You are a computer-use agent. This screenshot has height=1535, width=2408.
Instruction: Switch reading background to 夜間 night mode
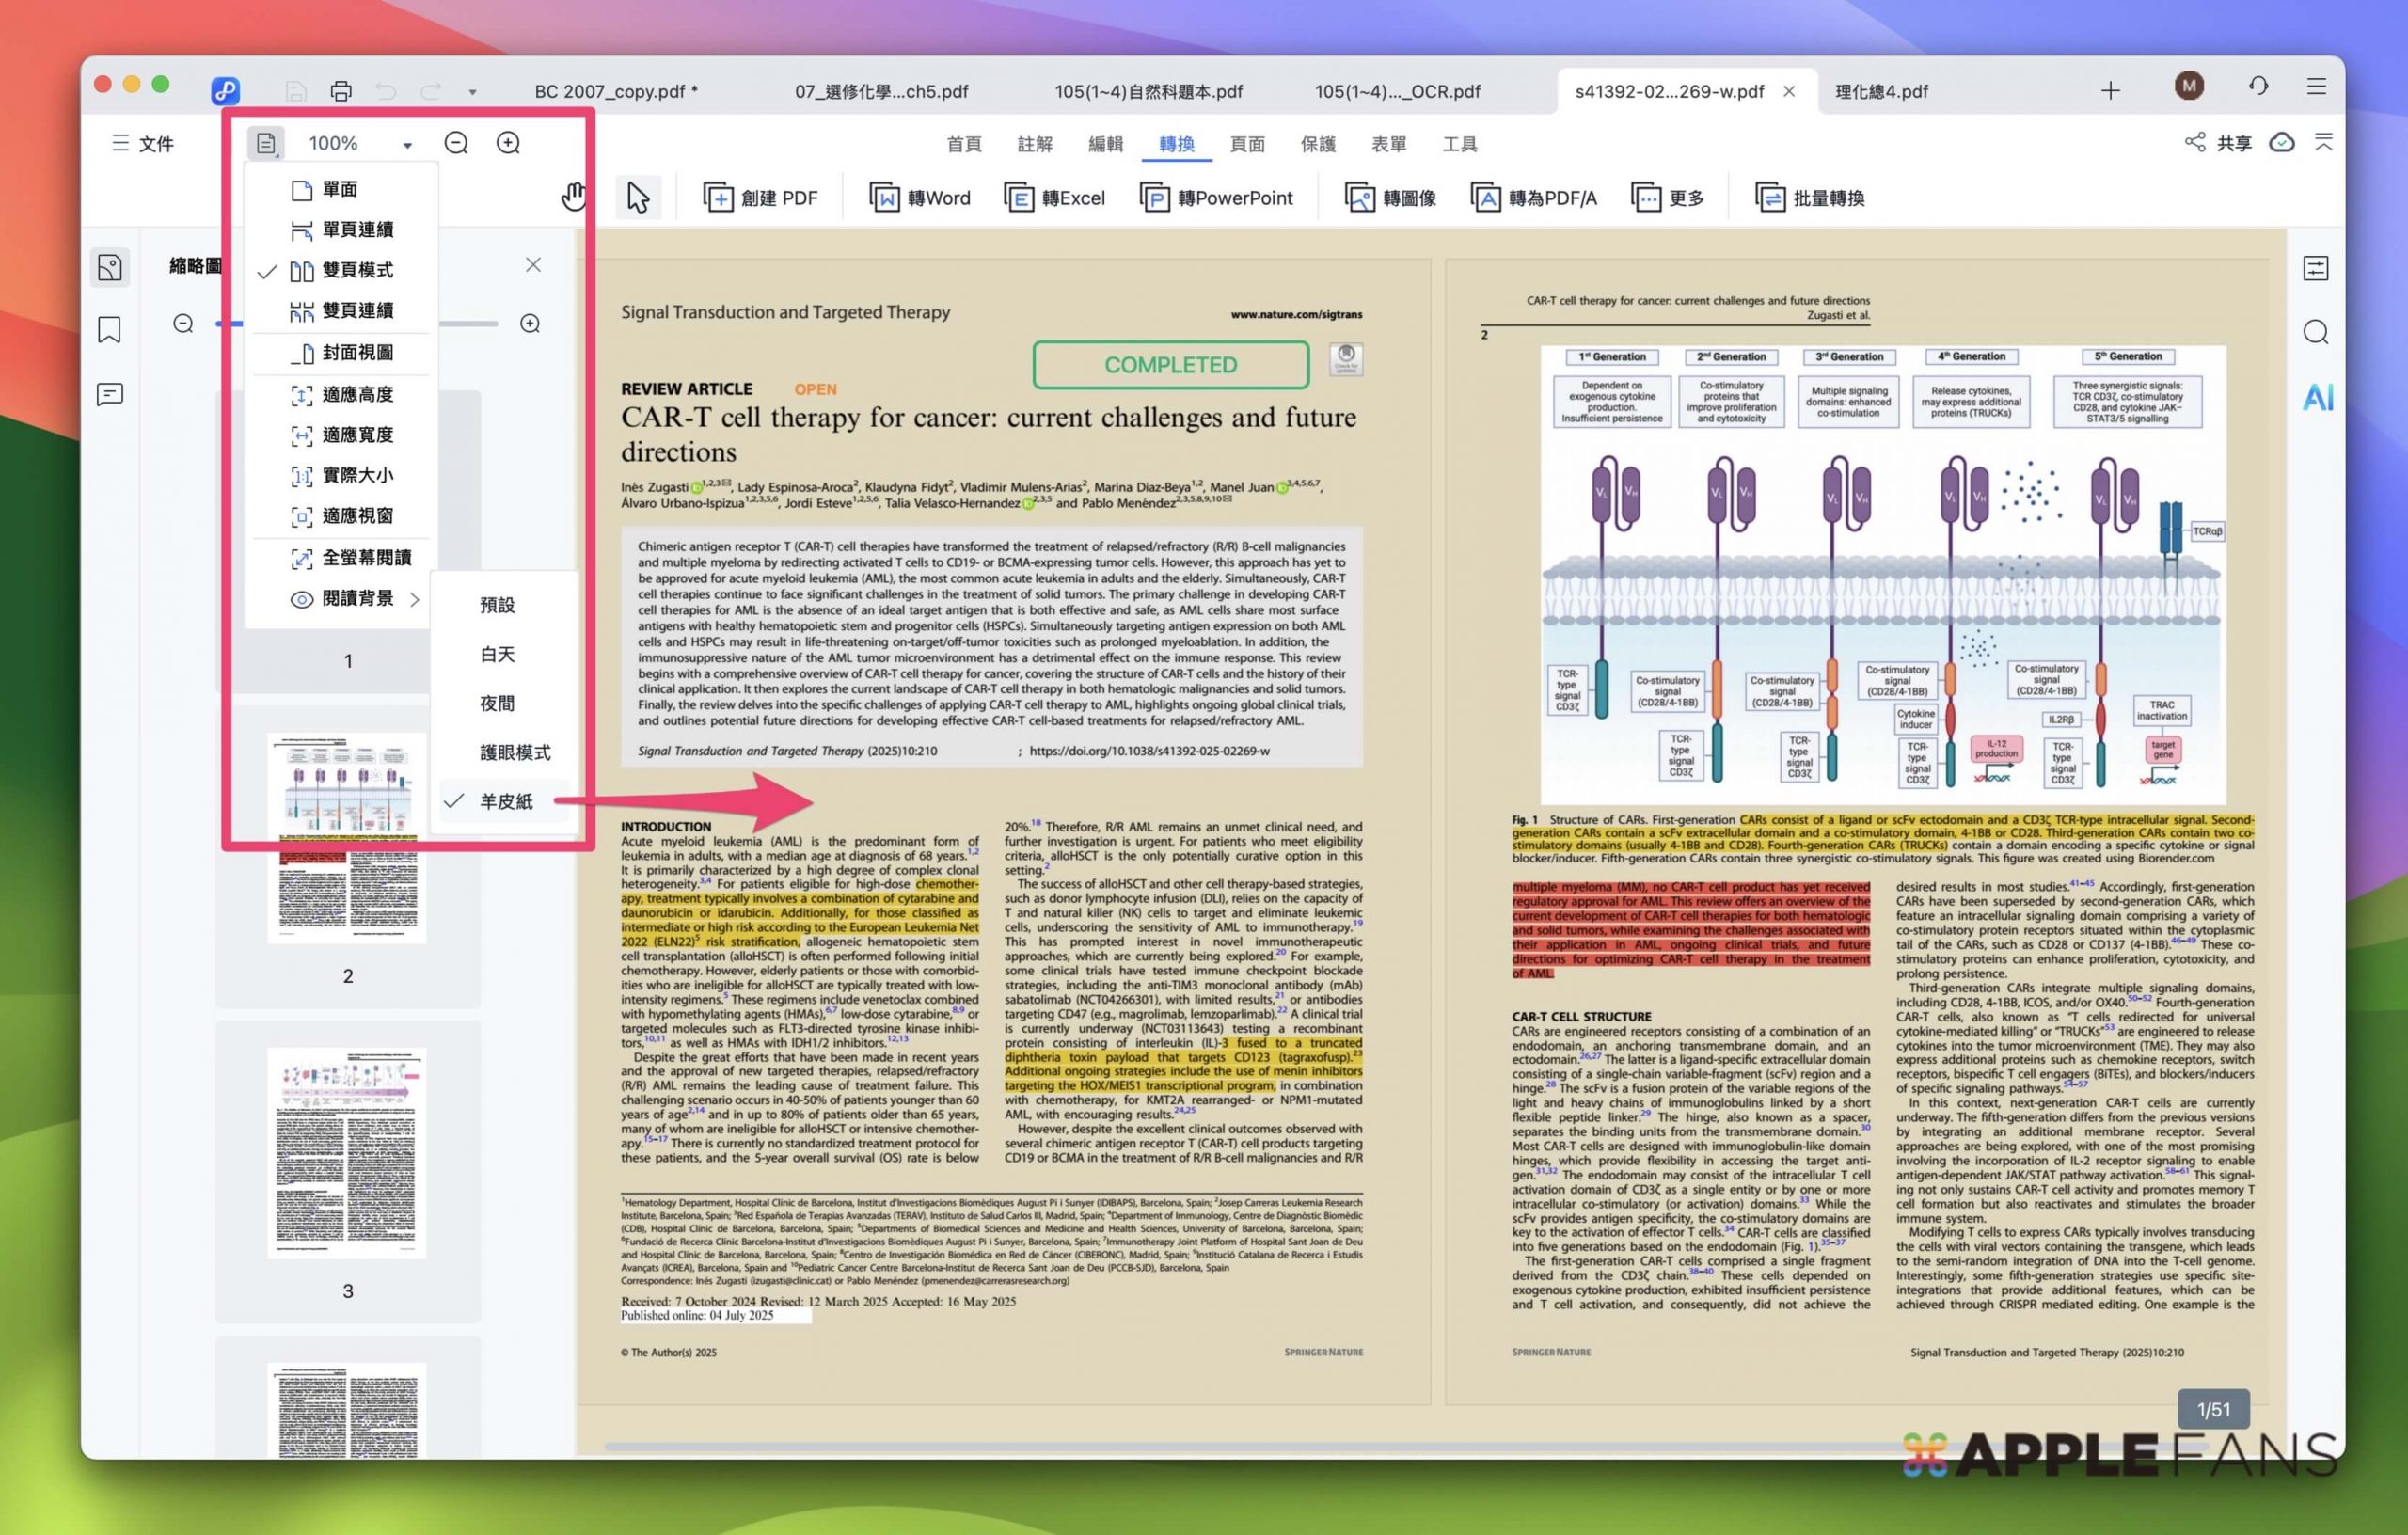coord(497,702)
